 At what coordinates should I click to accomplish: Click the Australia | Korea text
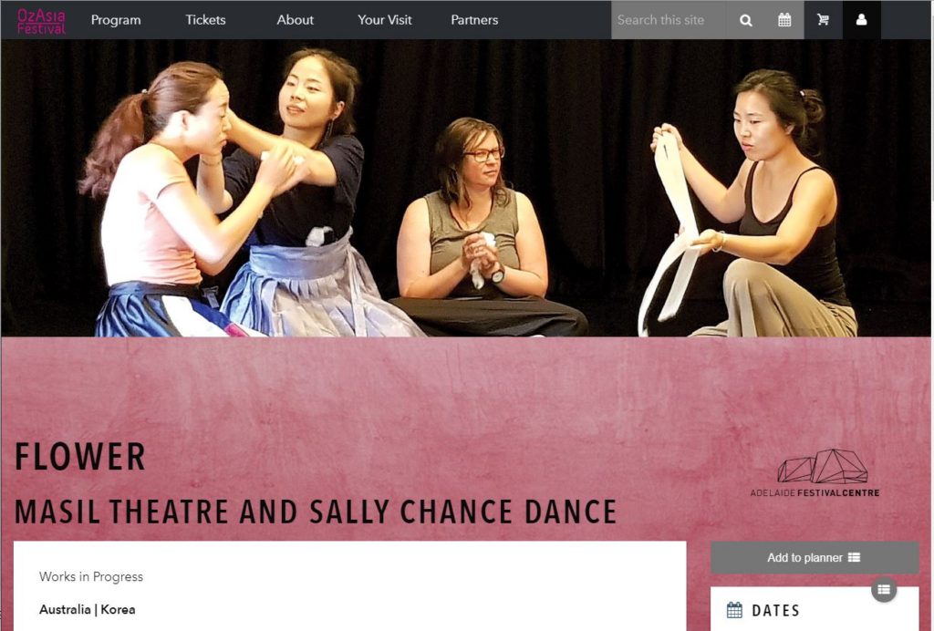pos(87,609)
